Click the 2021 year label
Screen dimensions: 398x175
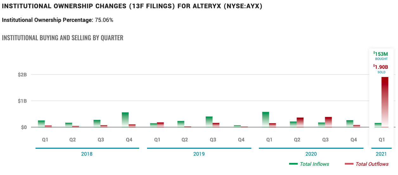pyautogui.click(x=382, y=154)
